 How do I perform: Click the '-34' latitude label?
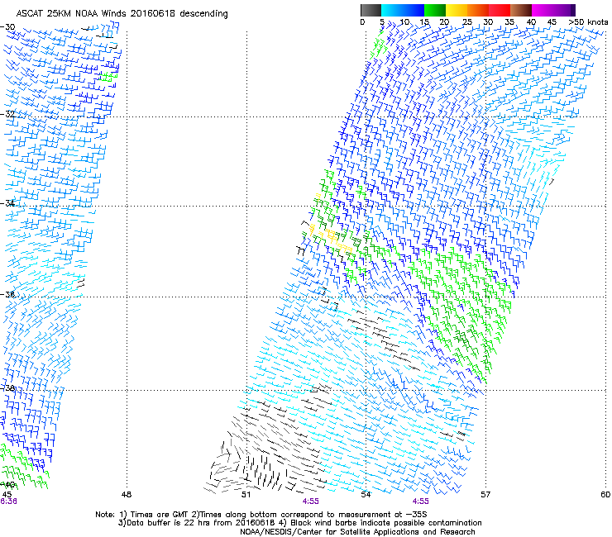click(7, 203)
